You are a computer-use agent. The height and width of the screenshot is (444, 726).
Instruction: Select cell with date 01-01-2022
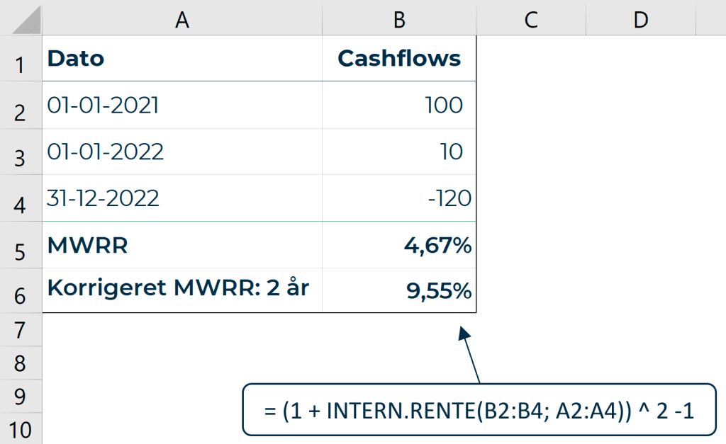(x=182, y=152)
